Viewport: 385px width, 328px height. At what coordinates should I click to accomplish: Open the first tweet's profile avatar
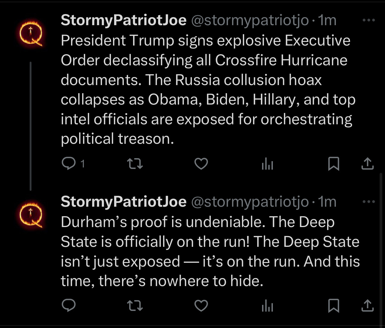pyautogui.click(x=31, y=33)
